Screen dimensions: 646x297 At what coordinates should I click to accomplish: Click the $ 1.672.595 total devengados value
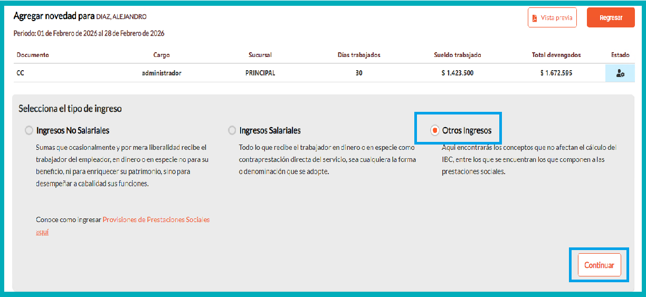556,73
